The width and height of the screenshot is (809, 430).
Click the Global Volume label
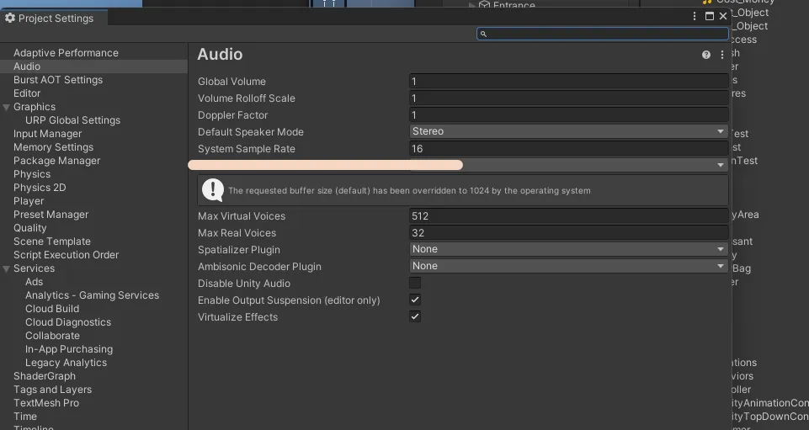click(x=232, y=82)
